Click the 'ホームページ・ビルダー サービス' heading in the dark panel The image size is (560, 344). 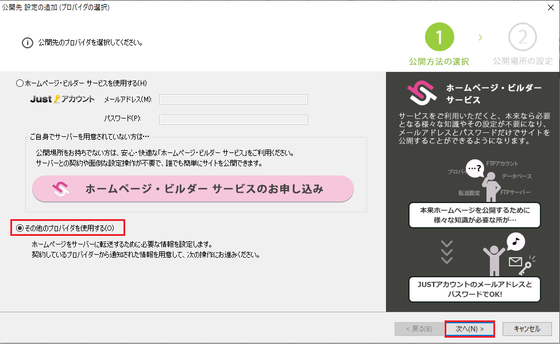click(494, 94)
